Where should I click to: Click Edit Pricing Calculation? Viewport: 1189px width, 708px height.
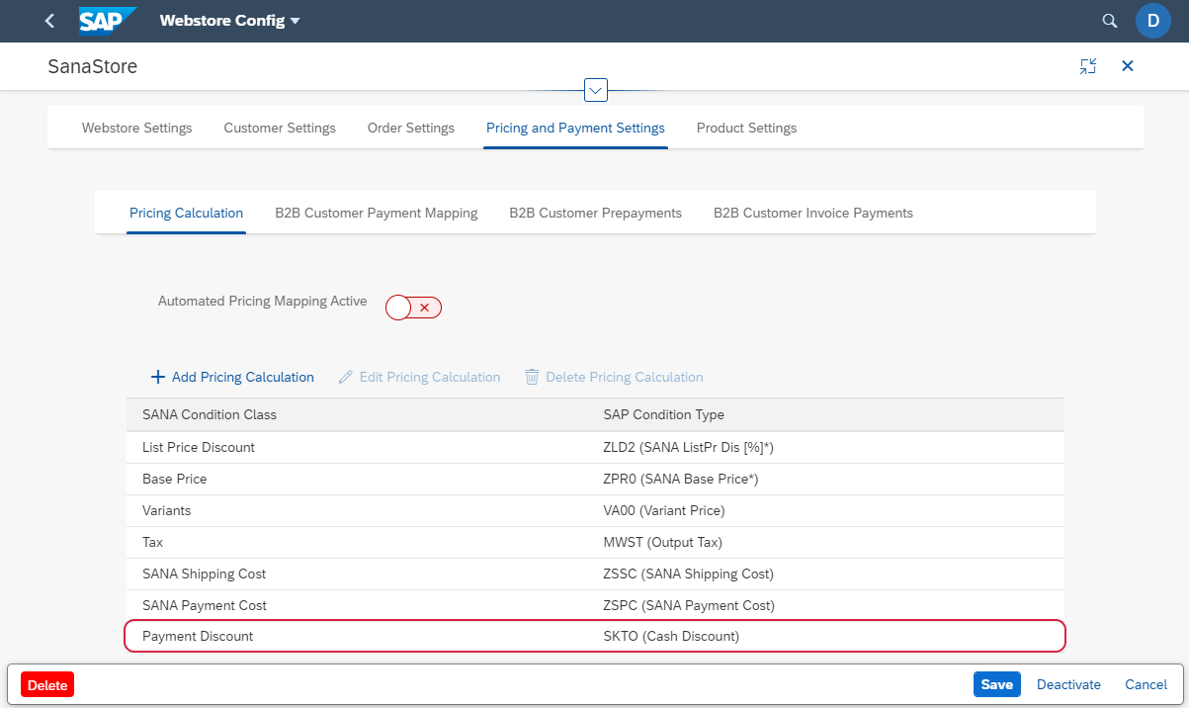[x=419, y=377]
